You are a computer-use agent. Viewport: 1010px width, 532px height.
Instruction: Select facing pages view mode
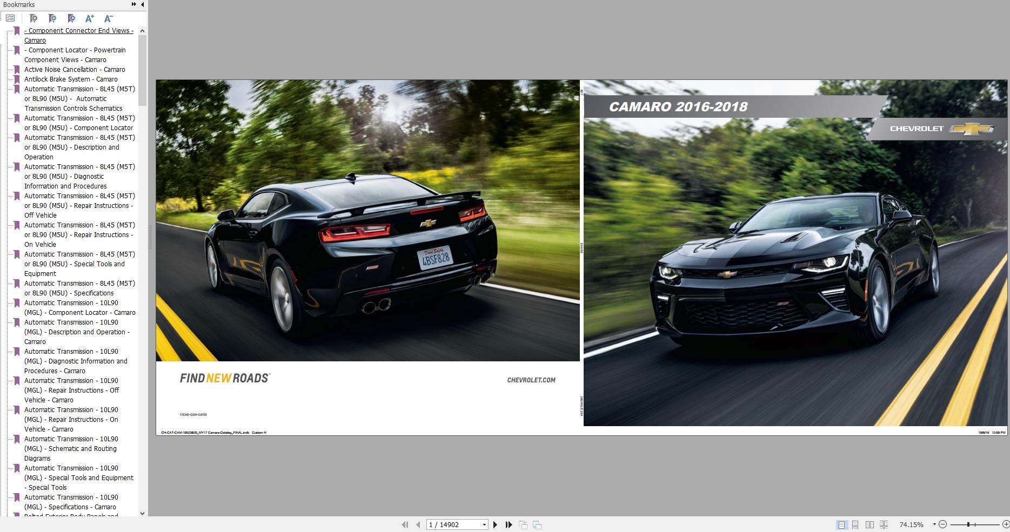pyautogui.click(x=869, y=524)
